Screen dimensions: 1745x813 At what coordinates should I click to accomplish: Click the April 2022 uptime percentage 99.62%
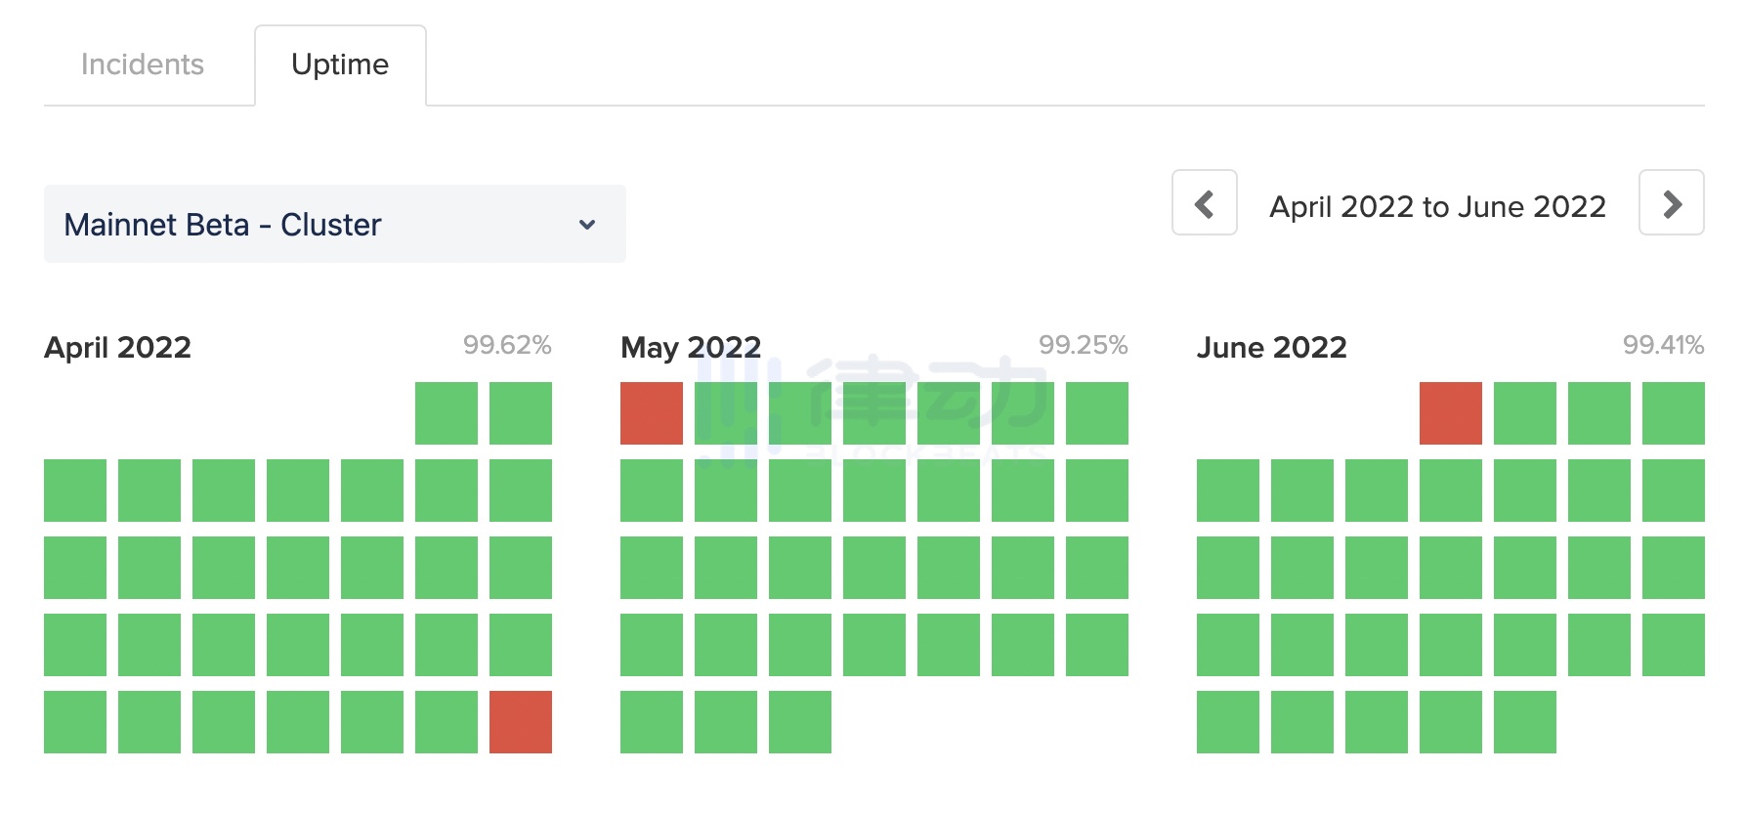(x=507, y=345)
